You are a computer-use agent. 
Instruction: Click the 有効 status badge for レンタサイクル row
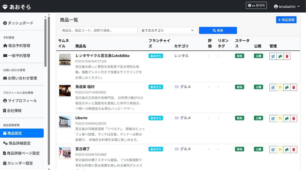pyautogui.click(x=240, y=56)
